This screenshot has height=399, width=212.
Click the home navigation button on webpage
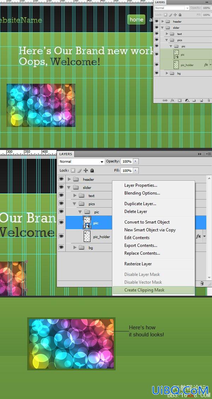pos(136,19)
